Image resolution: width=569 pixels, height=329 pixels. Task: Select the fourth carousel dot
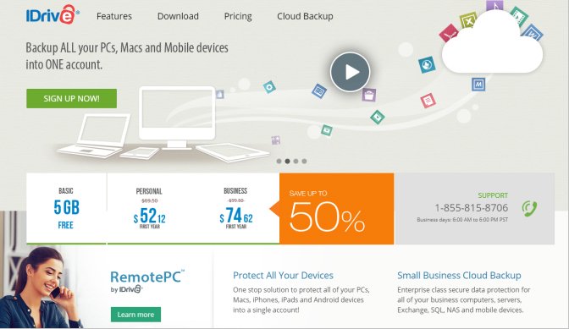[304, 162]
